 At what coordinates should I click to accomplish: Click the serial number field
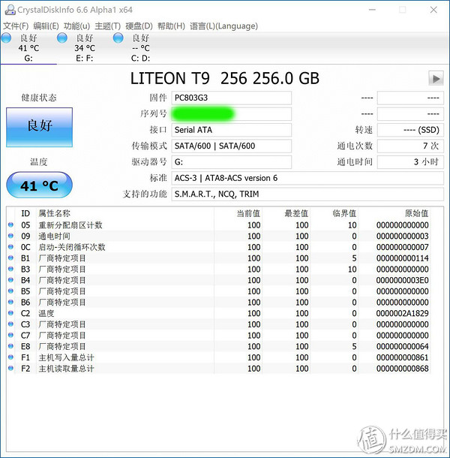click(x=232, y=114)
